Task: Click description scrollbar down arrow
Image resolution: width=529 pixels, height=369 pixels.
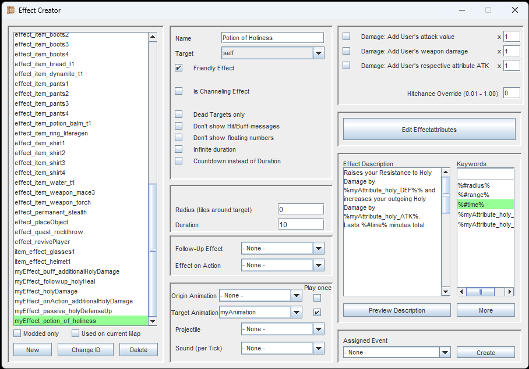Action: [446, 292]
